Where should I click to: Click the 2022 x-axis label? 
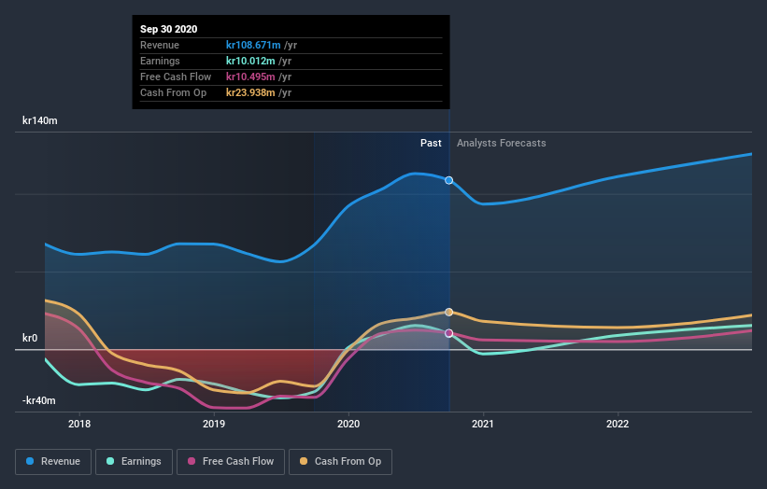click(x=618, y=424)
